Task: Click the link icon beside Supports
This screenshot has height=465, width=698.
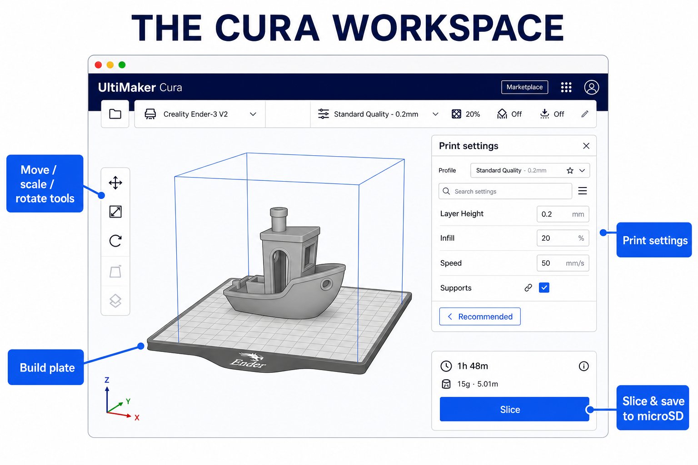Action: click(528, 288)
